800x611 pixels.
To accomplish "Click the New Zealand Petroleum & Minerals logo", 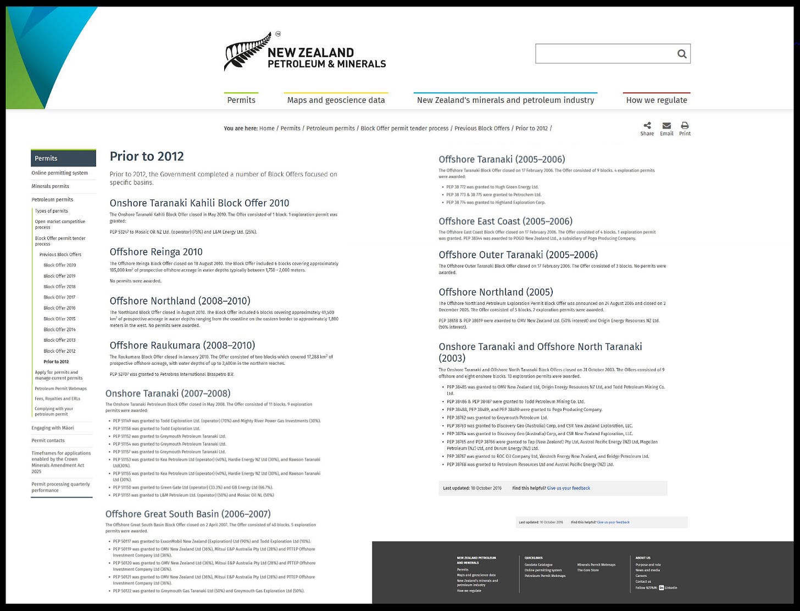I will coord(305,52).
